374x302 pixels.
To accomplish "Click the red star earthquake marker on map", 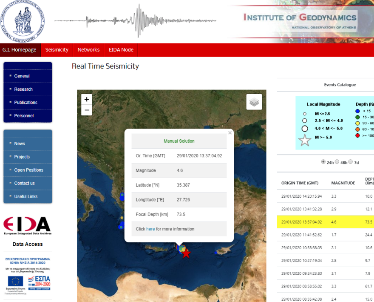I will click(186, 253).
